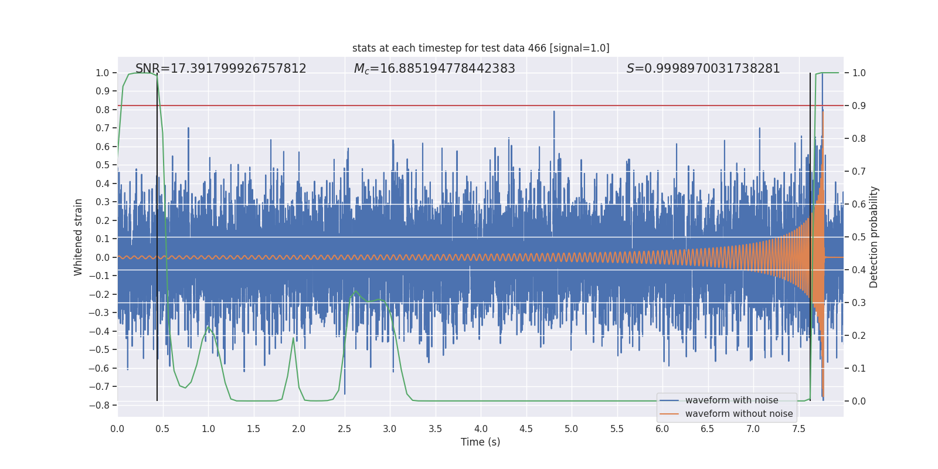Click Whitened strain axis tick "−0.3"
Screen dimensions: 938x469
(99, 313)
